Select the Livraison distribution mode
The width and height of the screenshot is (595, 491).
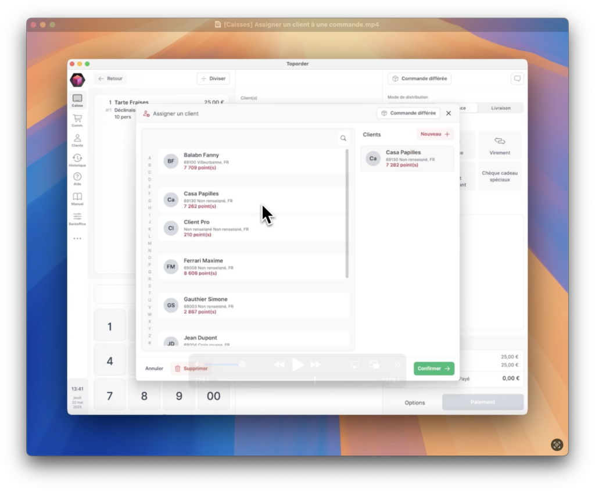pos(500,108)
